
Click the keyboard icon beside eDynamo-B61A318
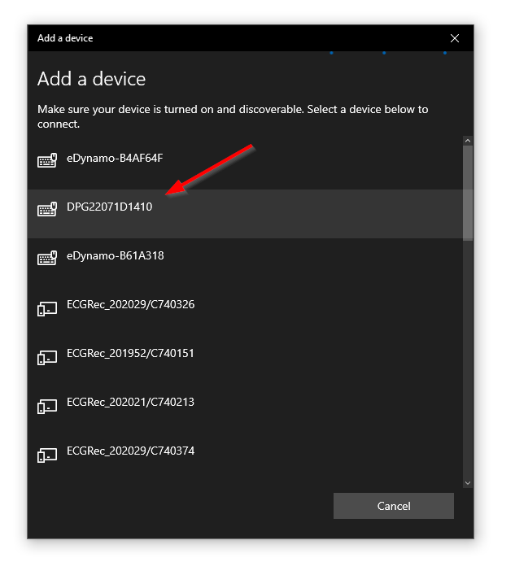(x=47, y=258)
